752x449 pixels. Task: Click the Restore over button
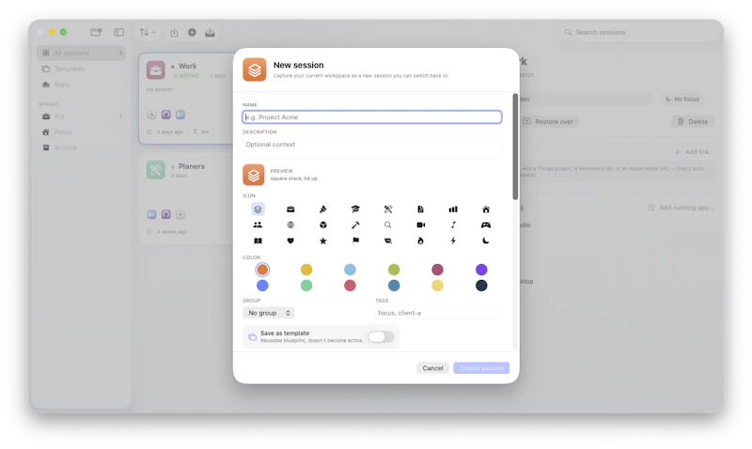pyautogui.click(x=549, y=121)
